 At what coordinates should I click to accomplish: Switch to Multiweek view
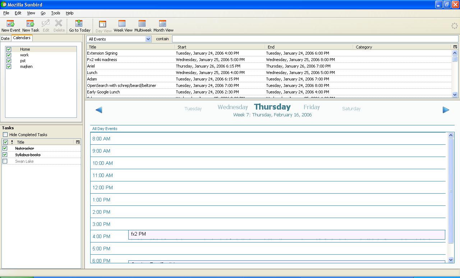pos(143,26)
